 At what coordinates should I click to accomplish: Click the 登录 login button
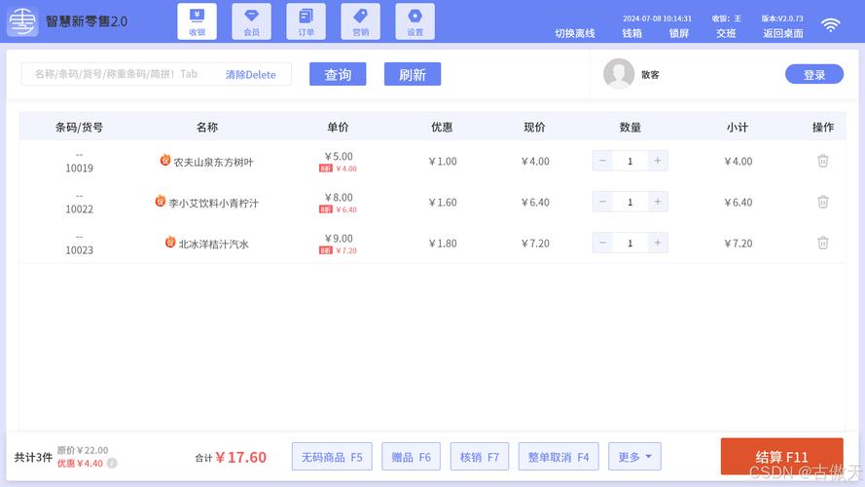(814, 75)
